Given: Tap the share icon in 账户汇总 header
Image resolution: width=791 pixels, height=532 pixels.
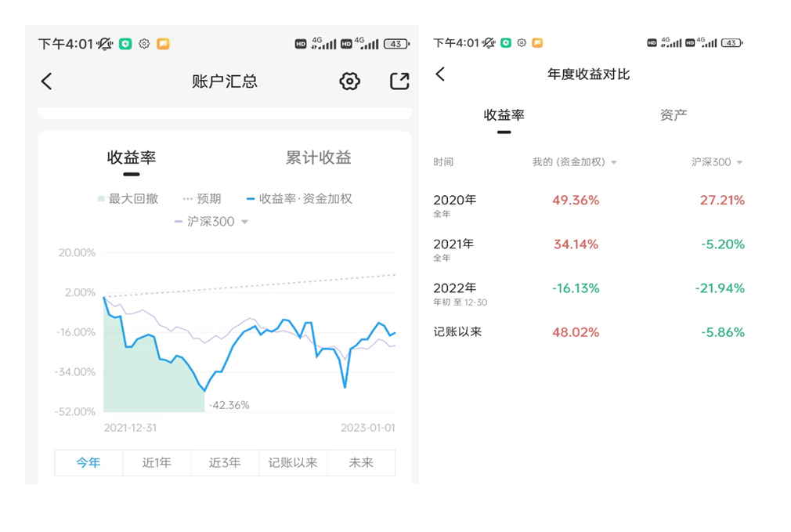Looking at the screenshot, I should click(x=399, y=81).
